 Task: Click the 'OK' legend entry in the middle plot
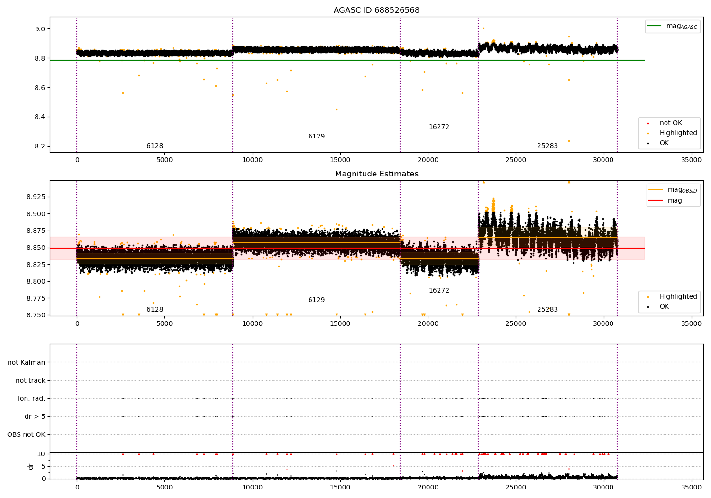(658, 306)
